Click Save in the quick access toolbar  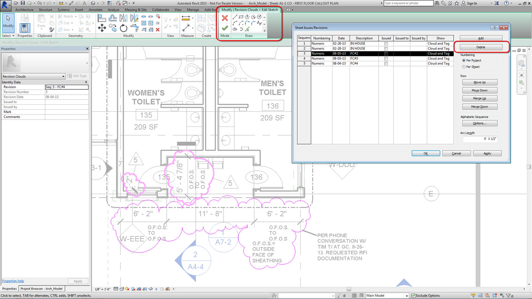coord(23,3)
